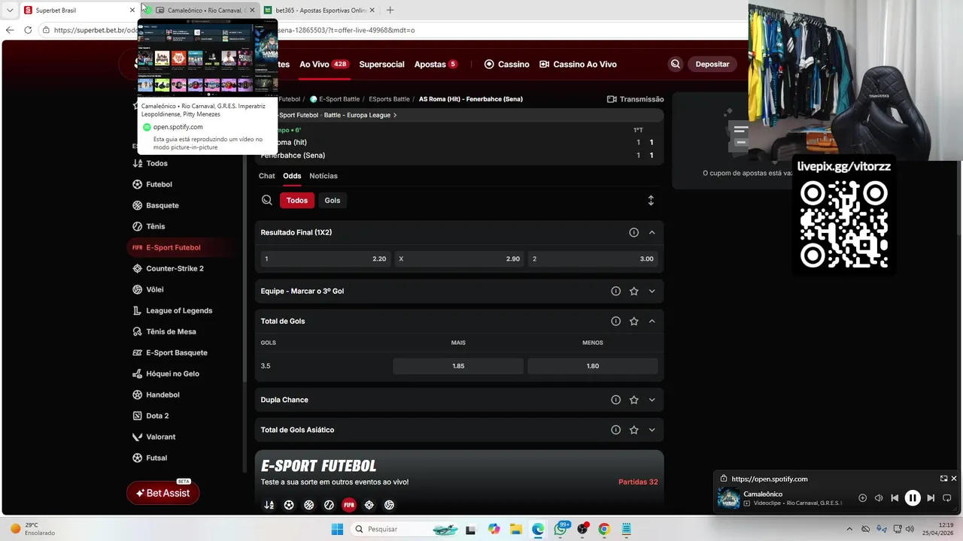The width and height of the screenshot is (963, 541).
Task: Select Counter-Strike crosshair icon in banner
Action: coord(369,505)
